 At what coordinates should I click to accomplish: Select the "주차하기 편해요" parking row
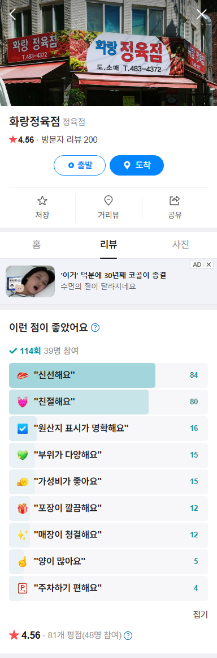point(108,588)
